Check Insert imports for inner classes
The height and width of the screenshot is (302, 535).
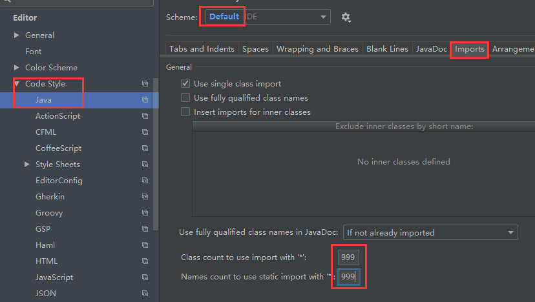click(x=185, y=112)
